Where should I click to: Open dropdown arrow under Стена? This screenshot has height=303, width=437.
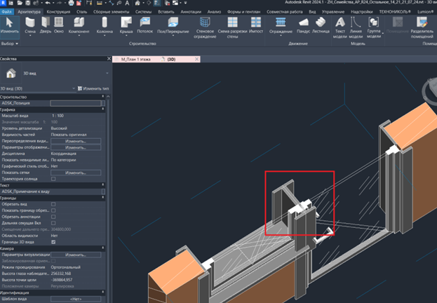coord(30,36)
